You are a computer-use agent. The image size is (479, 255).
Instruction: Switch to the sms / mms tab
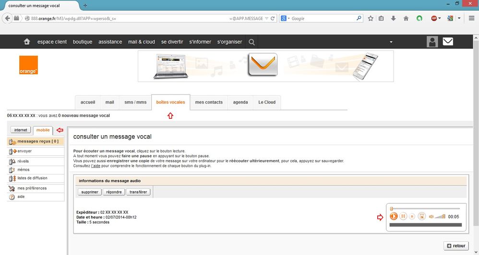pos(135,102)
